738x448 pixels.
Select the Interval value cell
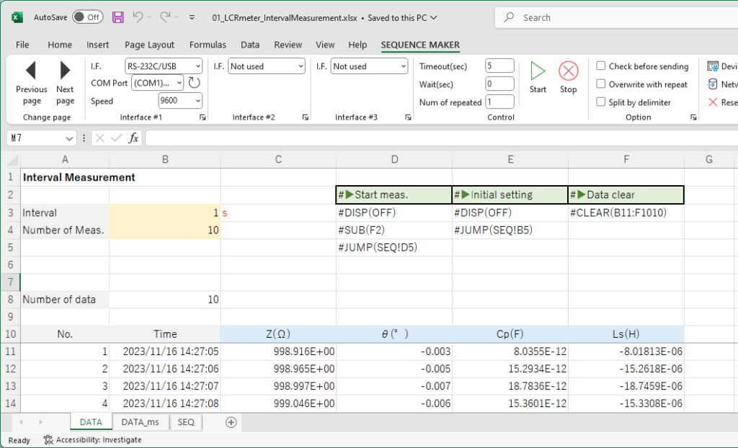pyautogui.click(x=165, y=212)
